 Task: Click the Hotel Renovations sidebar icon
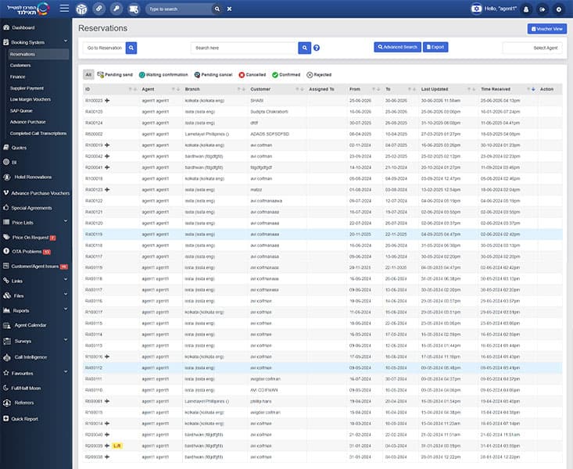pos(7,177)
